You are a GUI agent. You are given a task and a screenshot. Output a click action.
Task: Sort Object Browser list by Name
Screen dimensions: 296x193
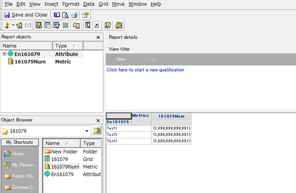62,143
